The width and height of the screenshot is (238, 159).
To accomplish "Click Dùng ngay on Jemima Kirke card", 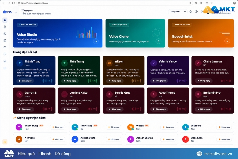I will coord(70,109).
